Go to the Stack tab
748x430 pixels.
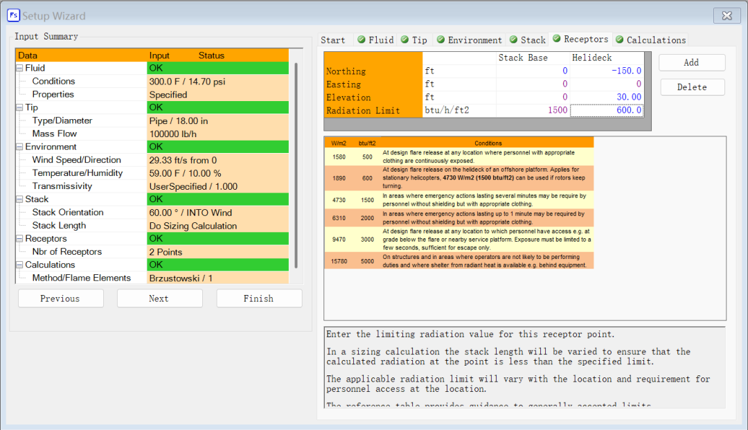[528, 40]
